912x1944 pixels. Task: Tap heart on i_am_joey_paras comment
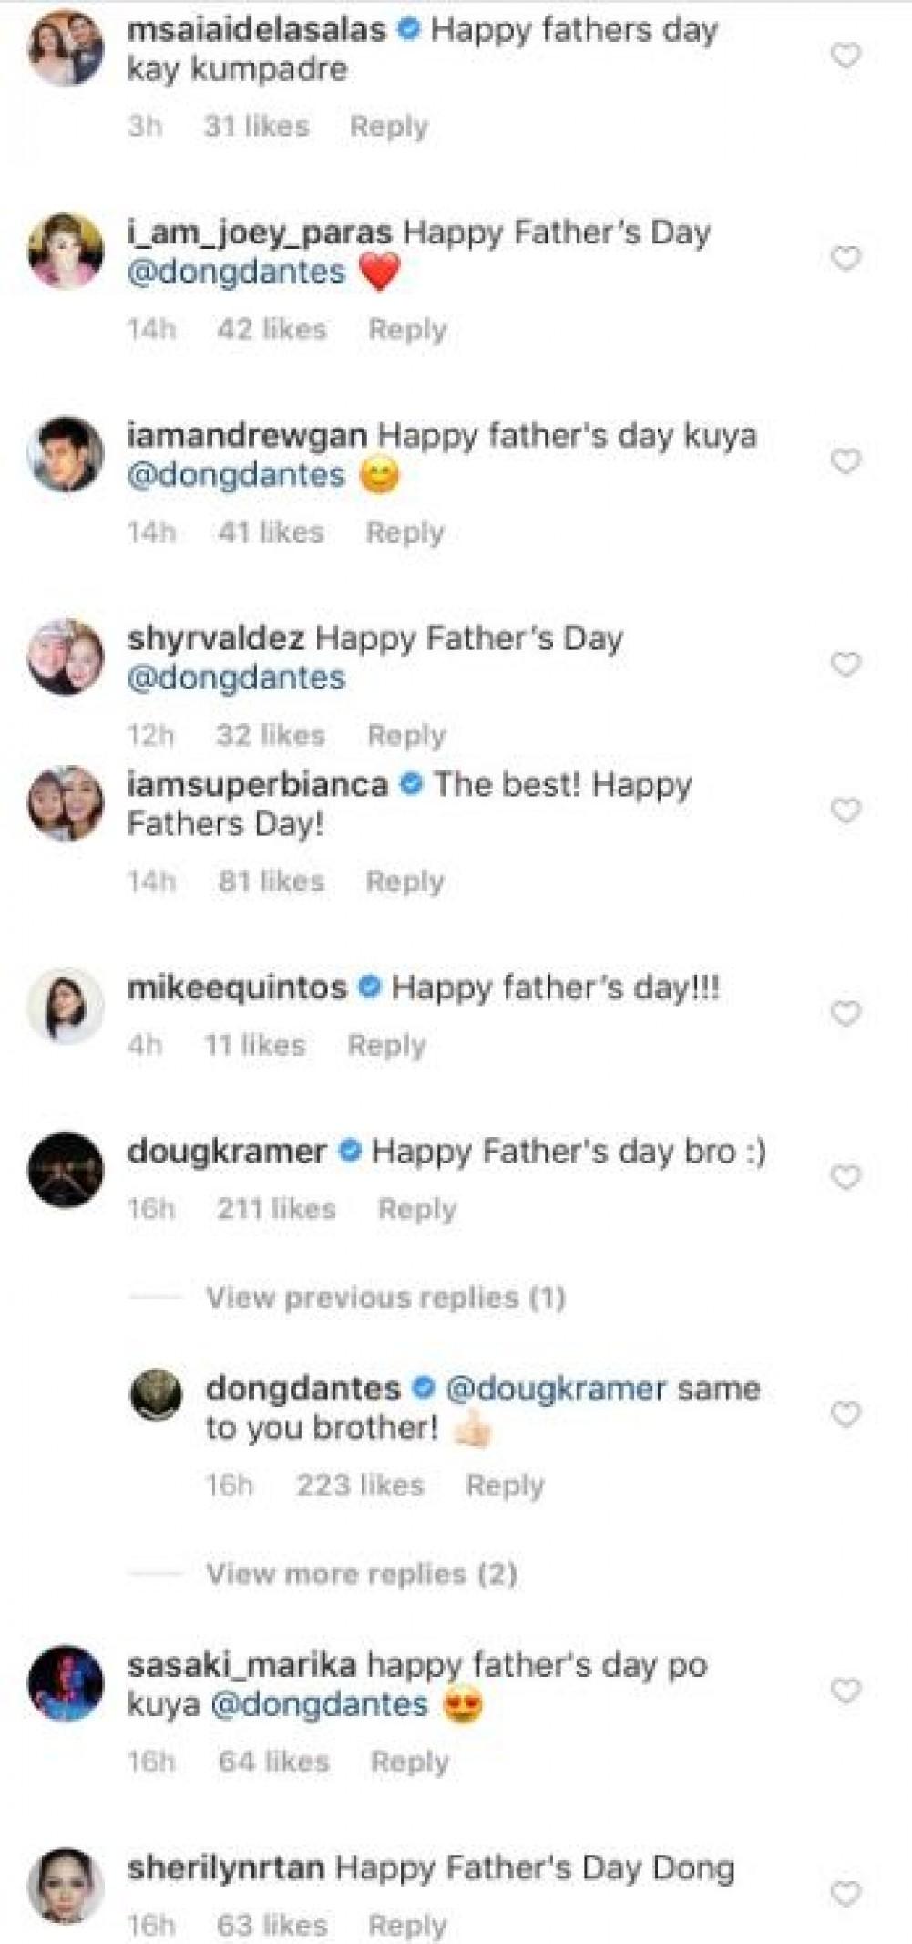click(845, 259)
